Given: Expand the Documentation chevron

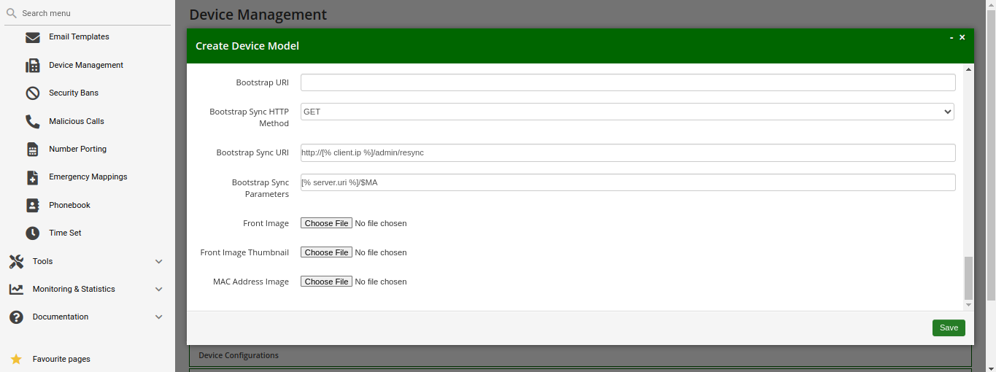Looking at the screenshot, I should [159, 317].
